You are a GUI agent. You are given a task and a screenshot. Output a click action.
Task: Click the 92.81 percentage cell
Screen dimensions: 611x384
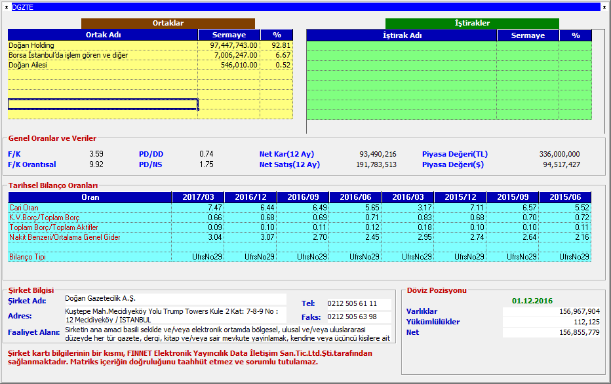point(281,46)
